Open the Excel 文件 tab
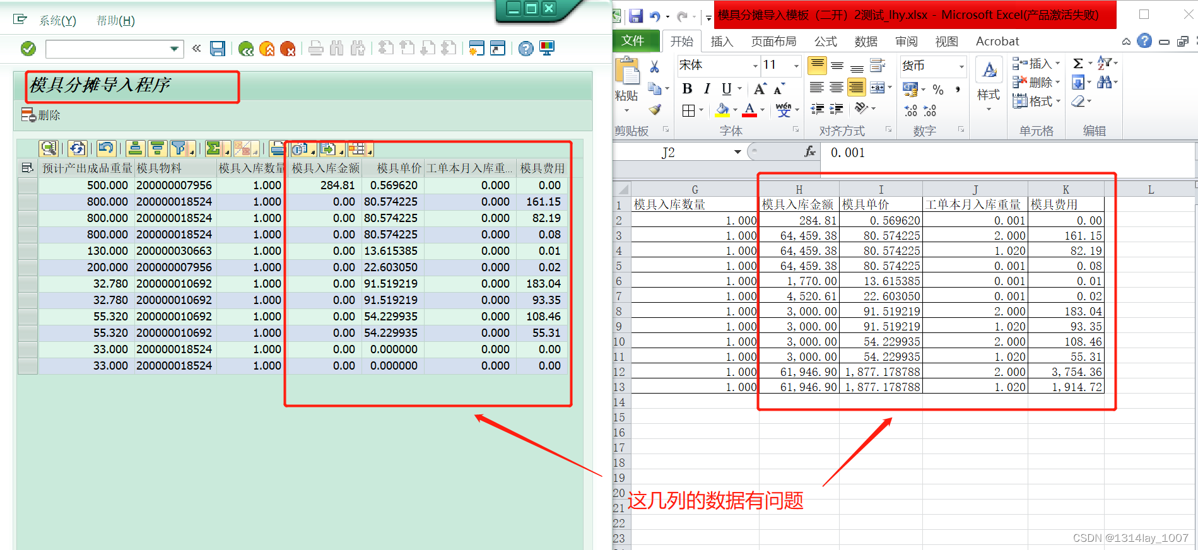The image size is (1198, 550). click(x=633, y=41)
